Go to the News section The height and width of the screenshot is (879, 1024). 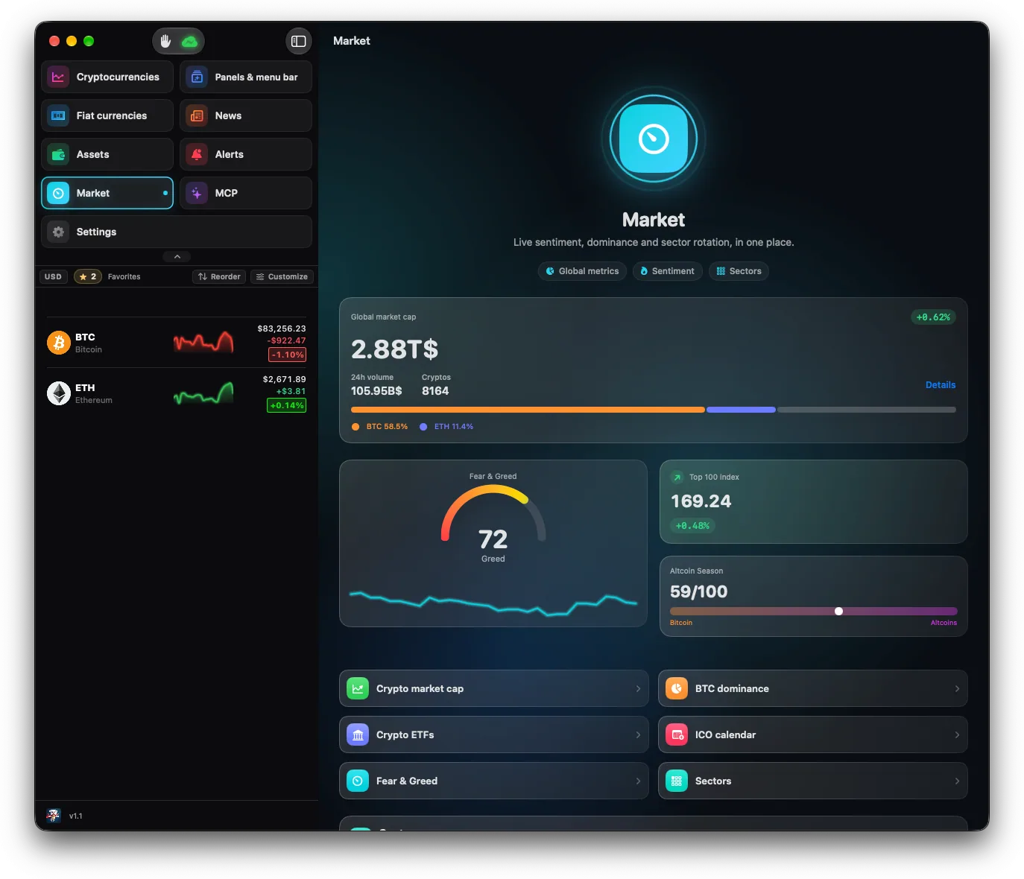click(x=246, y=115)
